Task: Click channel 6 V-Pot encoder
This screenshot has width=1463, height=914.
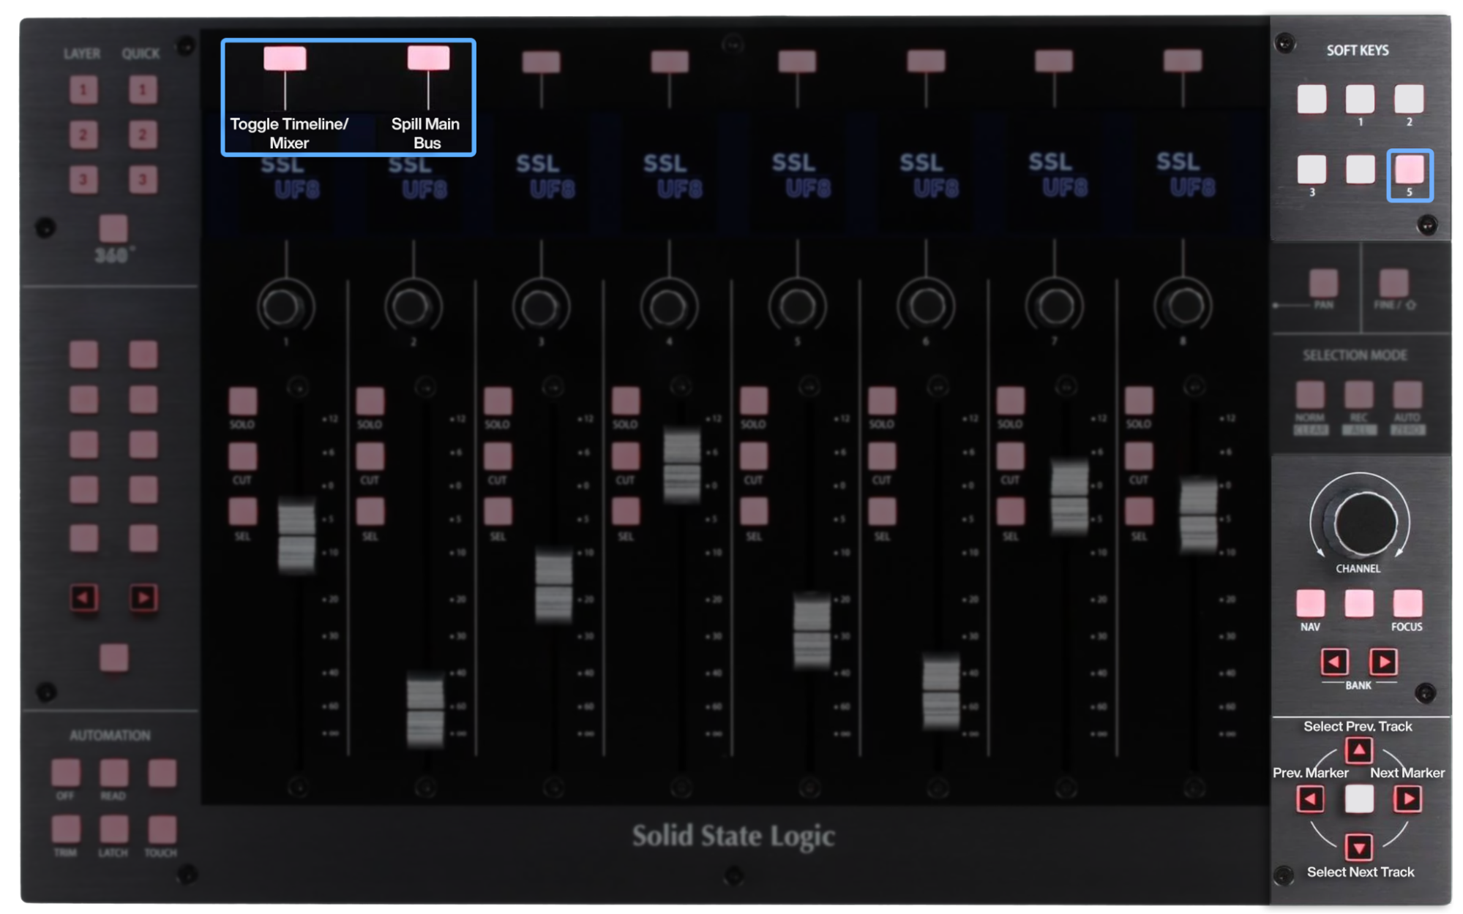Action: point(926,307)
